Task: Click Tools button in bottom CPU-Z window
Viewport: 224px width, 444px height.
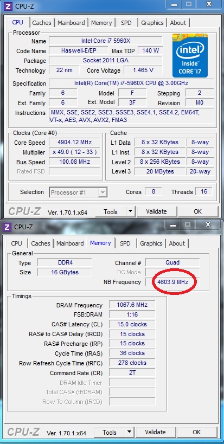Action: coord(110,433)
